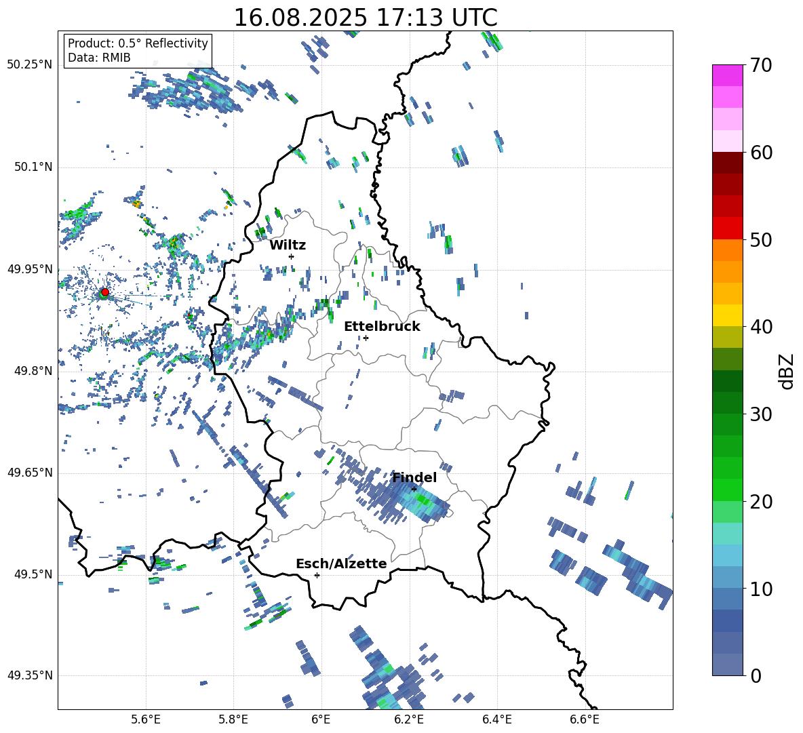Viewport: 803px width, 733px height.
Task: Click the Data: RMIB text
Action: [x=99, y=58]
